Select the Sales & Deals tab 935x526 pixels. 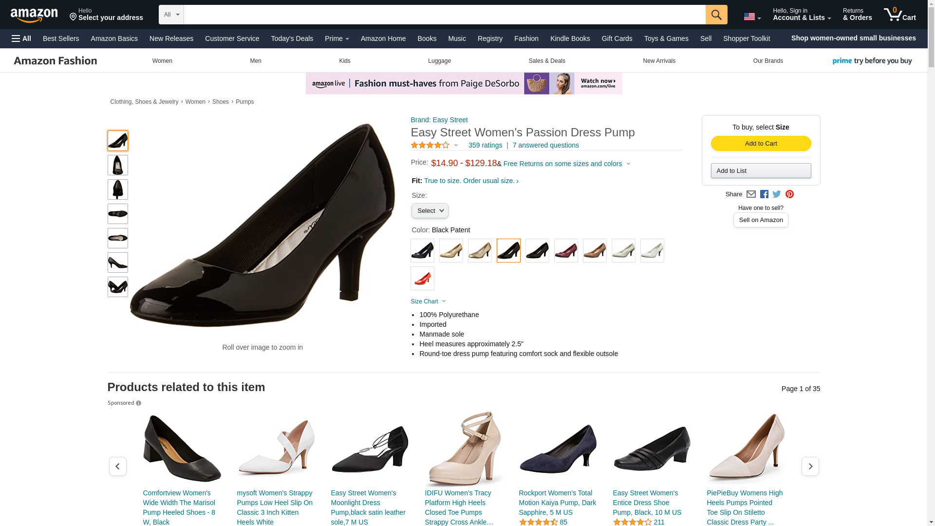coord(546,61)
